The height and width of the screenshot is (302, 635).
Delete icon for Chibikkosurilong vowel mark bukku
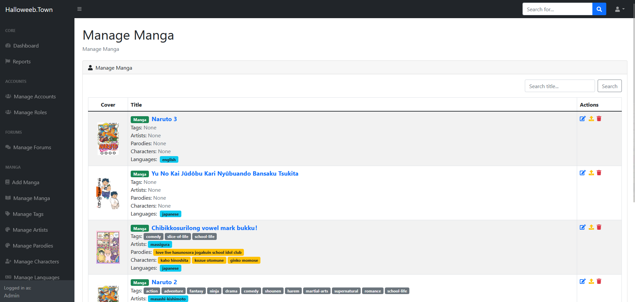(x=599, y=227)
